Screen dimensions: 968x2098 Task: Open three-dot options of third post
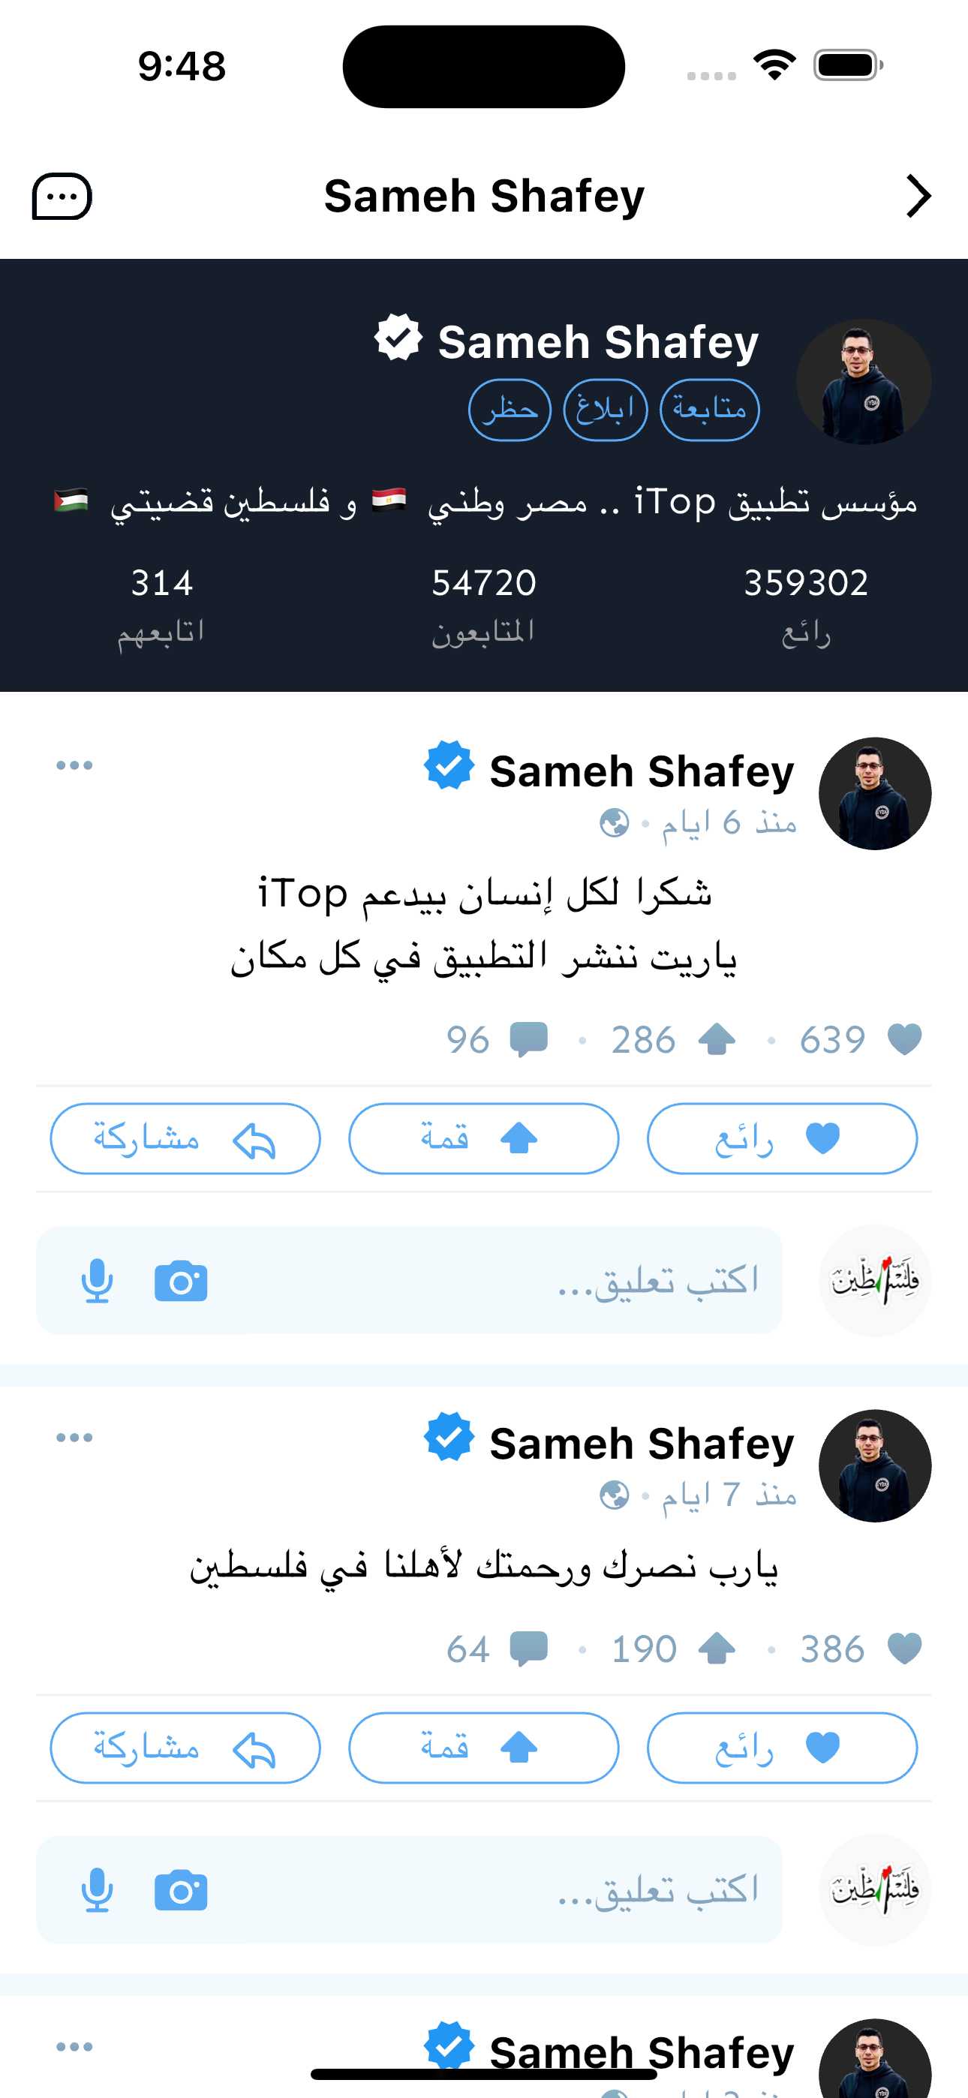coord(74,2047)
